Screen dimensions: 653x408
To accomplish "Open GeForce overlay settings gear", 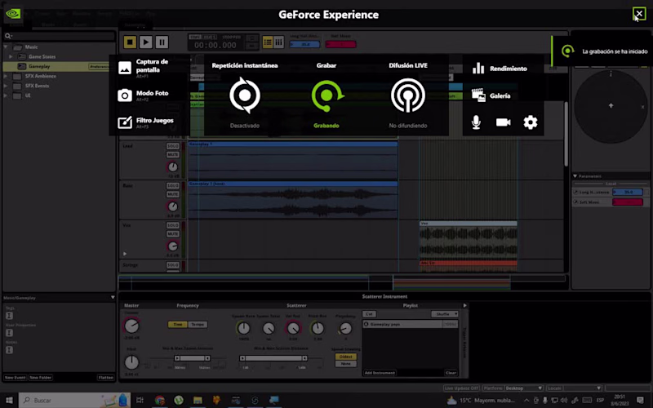I will pyautogui.click(x=531, y=122).
